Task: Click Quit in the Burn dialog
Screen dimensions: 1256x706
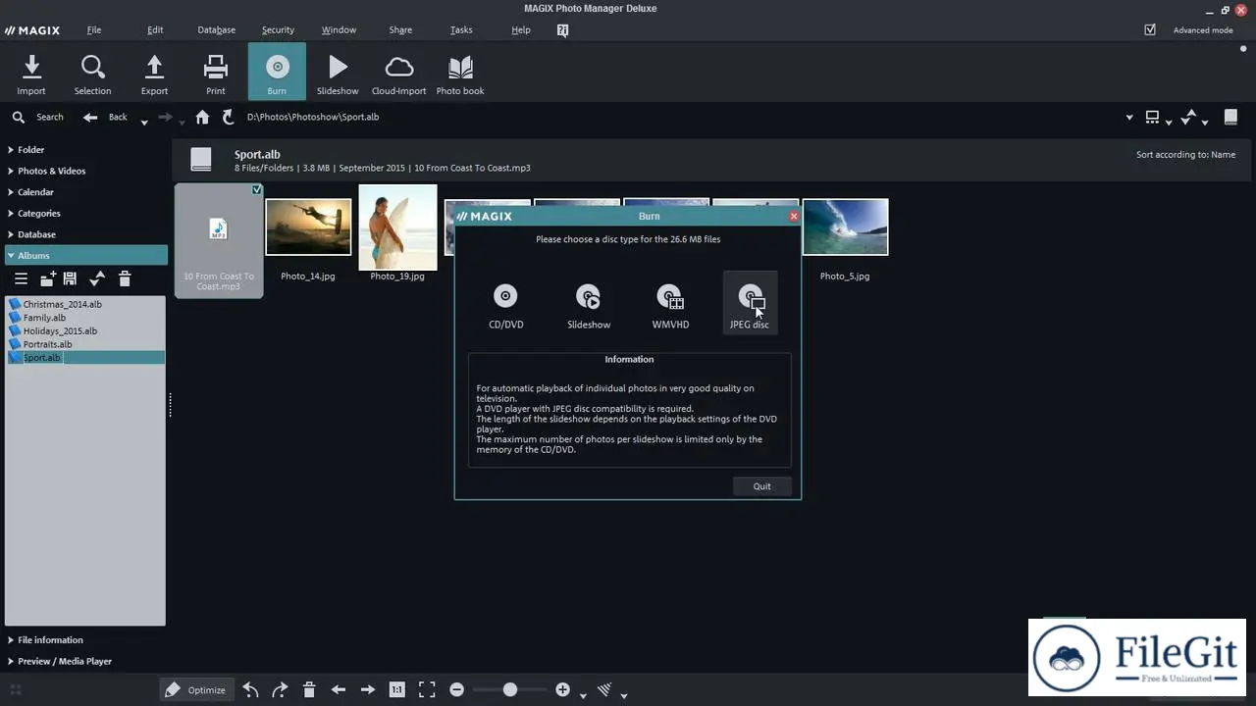Action: click(762, 486)
